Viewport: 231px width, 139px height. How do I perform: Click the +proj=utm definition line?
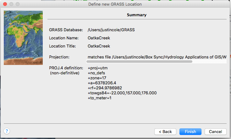point(97,68)
